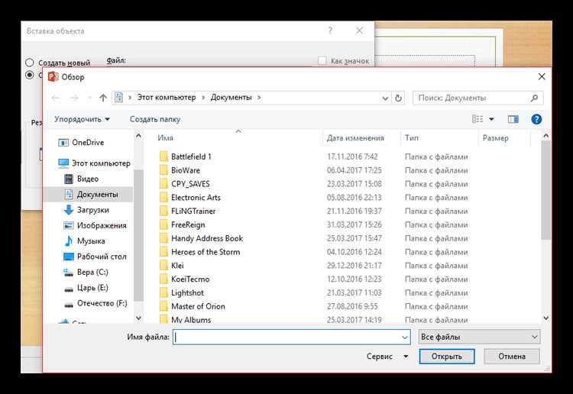Select Документы in sidebar
Screen dimensions: 573x394
point(88,194)
